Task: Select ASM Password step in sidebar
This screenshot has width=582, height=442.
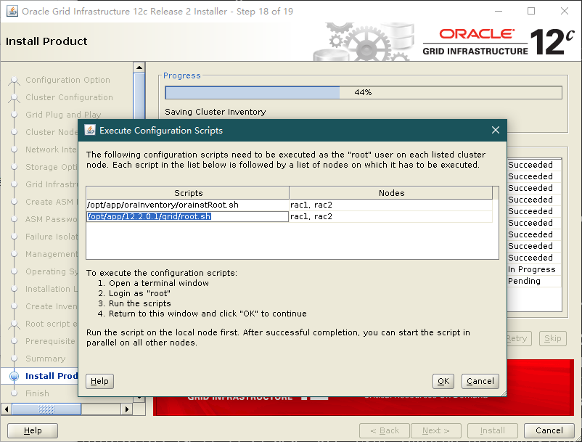Action: click(x=52, y=219)
